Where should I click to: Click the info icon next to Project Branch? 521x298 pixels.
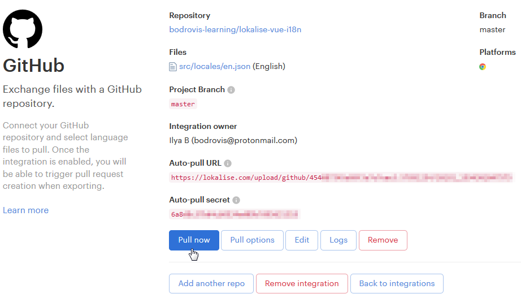[x=231, y=90]
